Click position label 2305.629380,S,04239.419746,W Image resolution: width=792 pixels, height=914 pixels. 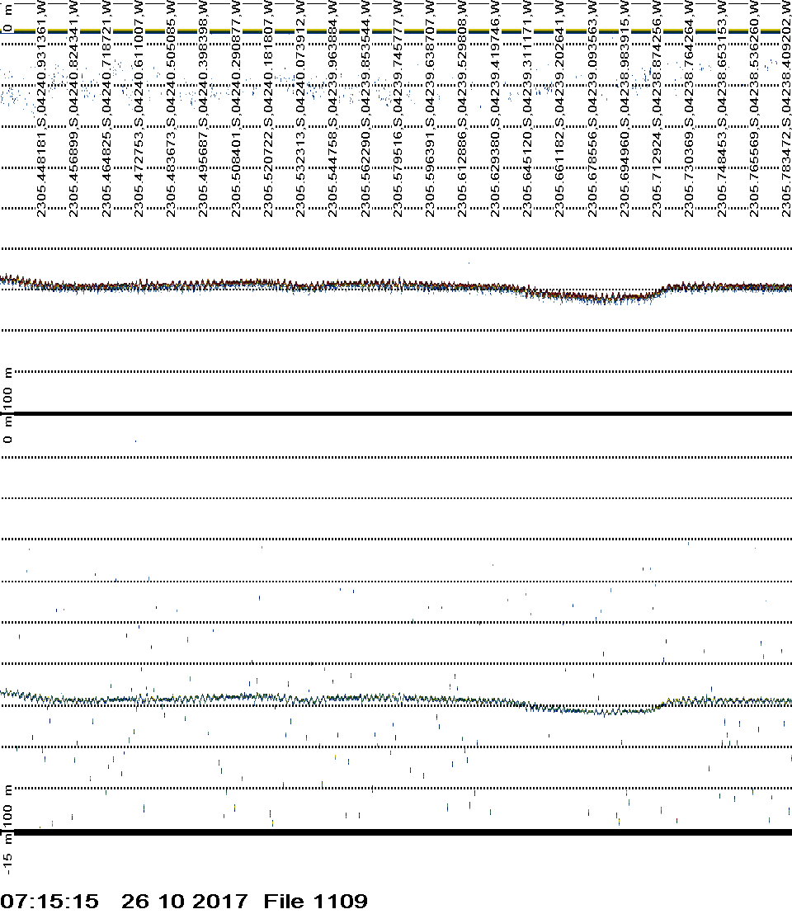pyautogui.click(x=495, y=108)
